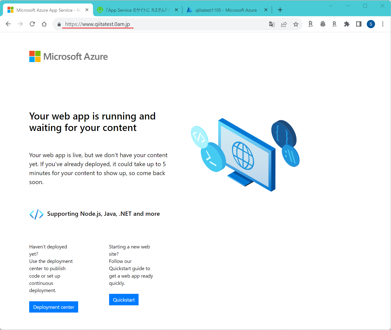
Task: Open the Extensions puzzle piece menu
Action: [x=347, y=24]
